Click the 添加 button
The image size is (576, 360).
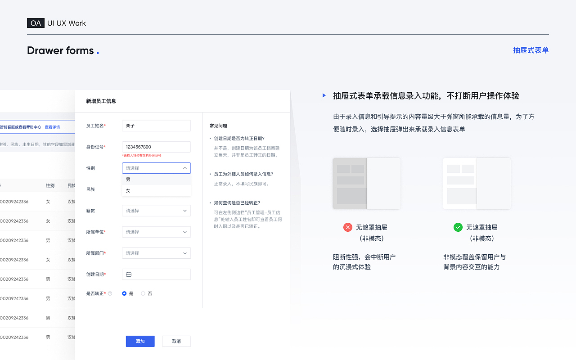[x=140, y=341]
